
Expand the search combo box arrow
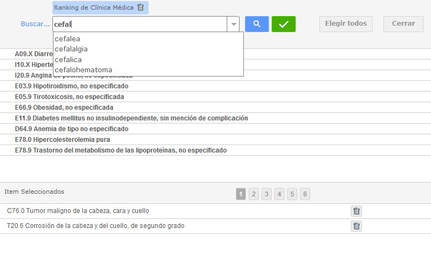tap(234, 24)
